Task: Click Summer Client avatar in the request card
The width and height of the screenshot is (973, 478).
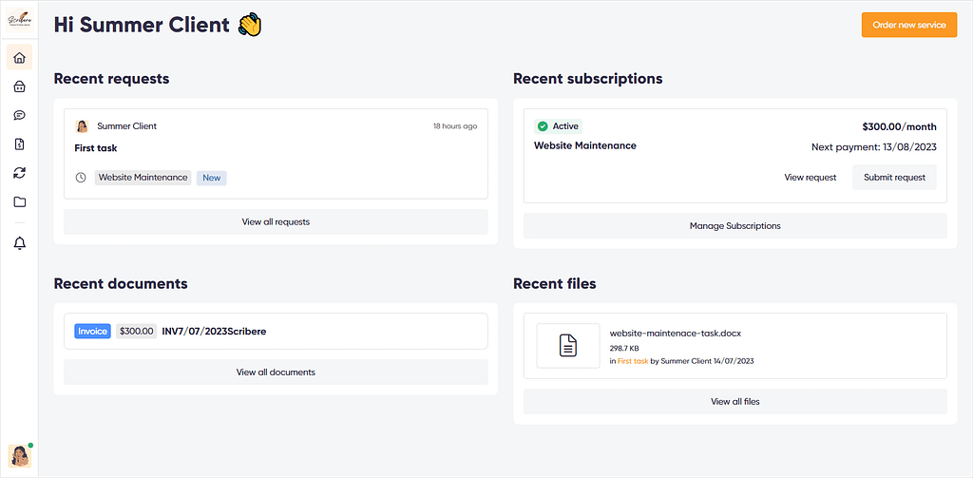Action: point(82,126)
